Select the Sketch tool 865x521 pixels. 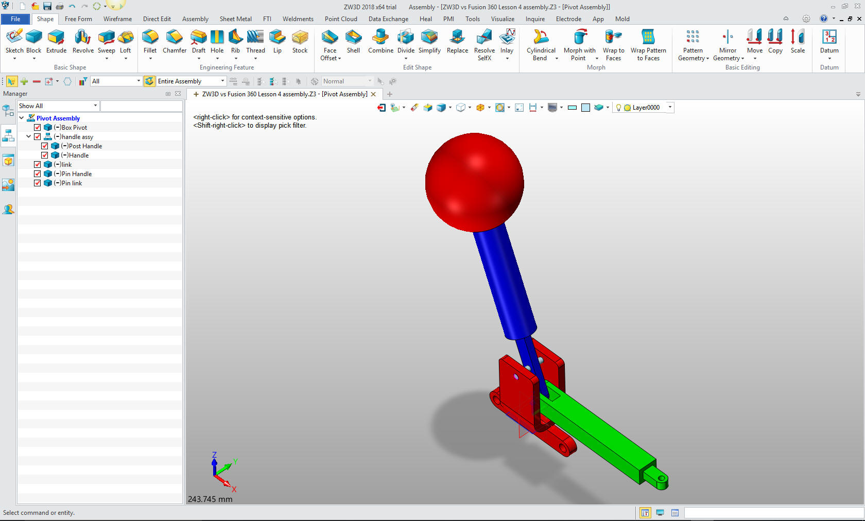14,41
